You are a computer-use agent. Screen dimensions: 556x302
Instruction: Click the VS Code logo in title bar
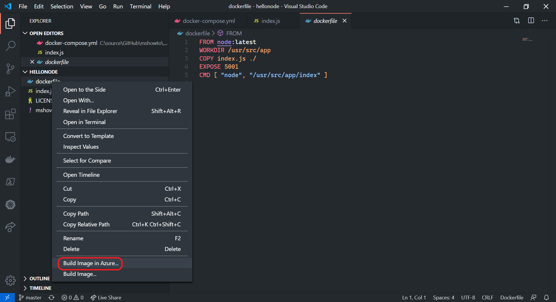(x=8, y=6)
